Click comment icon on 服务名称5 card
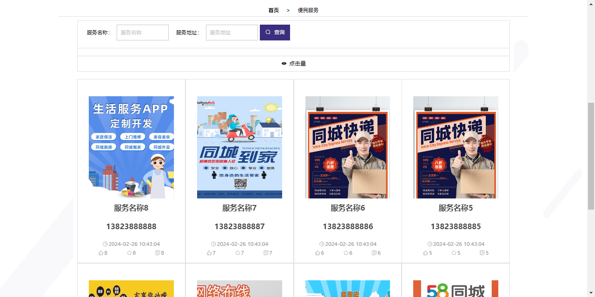 point(482,253)
